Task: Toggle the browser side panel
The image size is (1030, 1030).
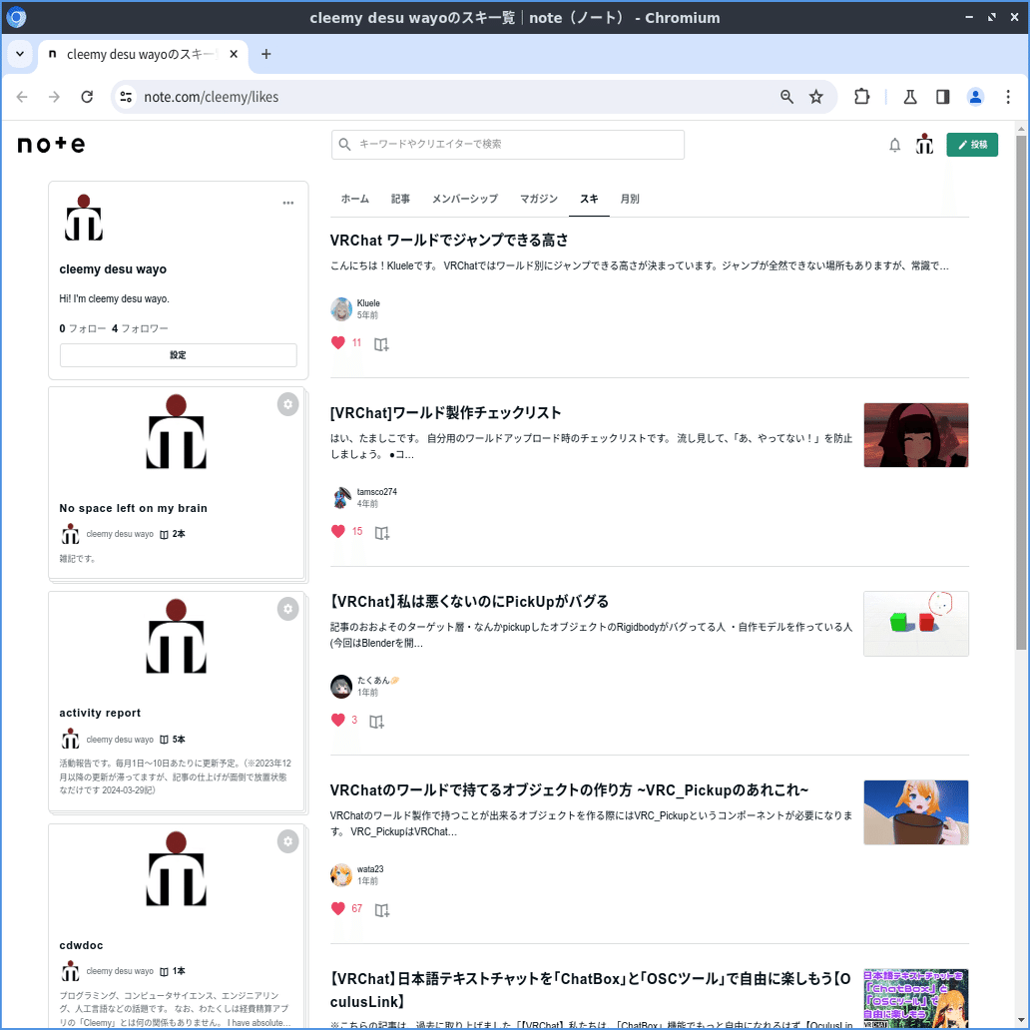Action: pos(942,97)
